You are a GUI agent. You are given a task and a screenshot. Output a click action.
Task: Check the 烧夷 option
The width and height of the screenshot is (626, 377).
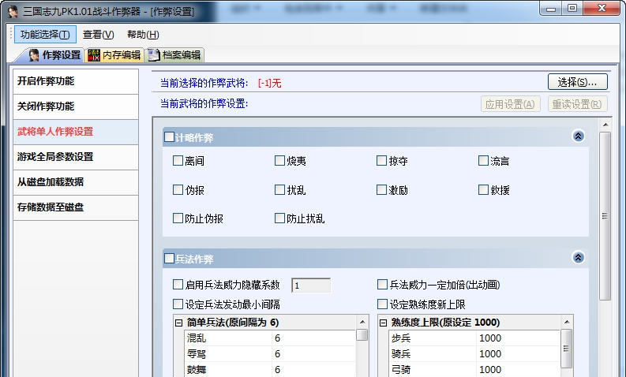279,161
